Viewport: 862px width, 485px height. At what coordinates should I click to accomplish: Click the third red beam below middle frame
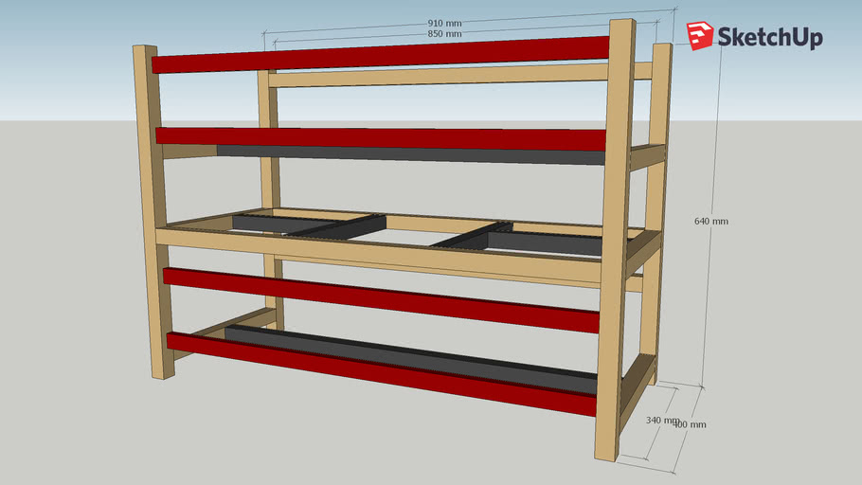379,299
